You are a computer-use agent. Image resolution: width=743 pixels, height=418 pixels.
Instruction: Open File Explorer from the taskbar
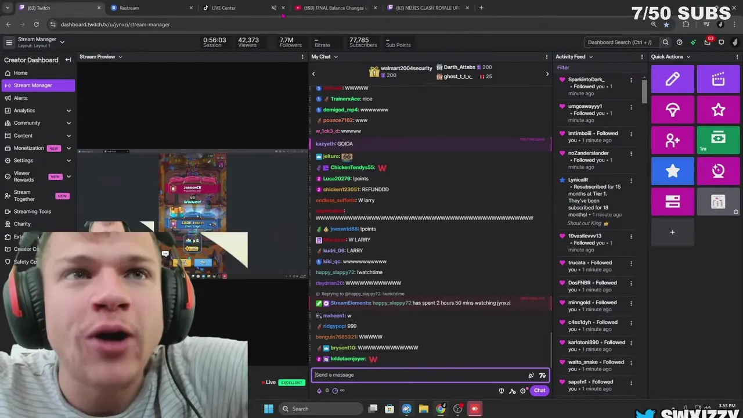coord(424,409)
